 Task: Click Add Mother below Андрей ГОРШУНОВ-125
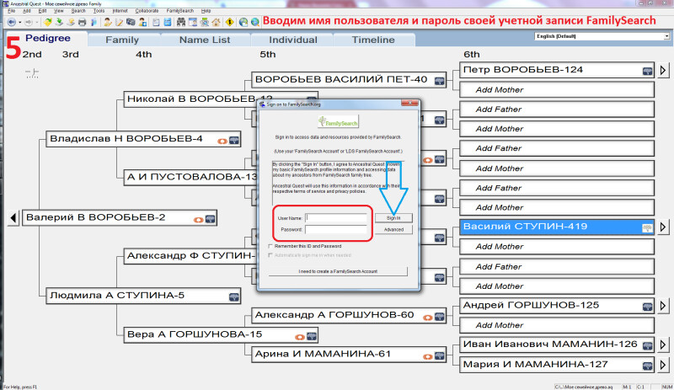(557, 325)
